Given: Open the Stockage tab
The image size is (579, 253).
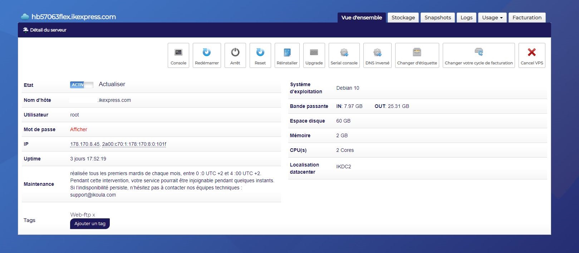Looking at the screenshot, I should click(x=403, y=18).
